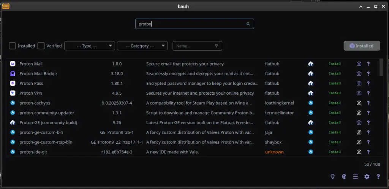This screenshot has height=189, width=389.
Task: Install Proton Mail Bridge
Action: pyautogui.click(x=335, y=74)
